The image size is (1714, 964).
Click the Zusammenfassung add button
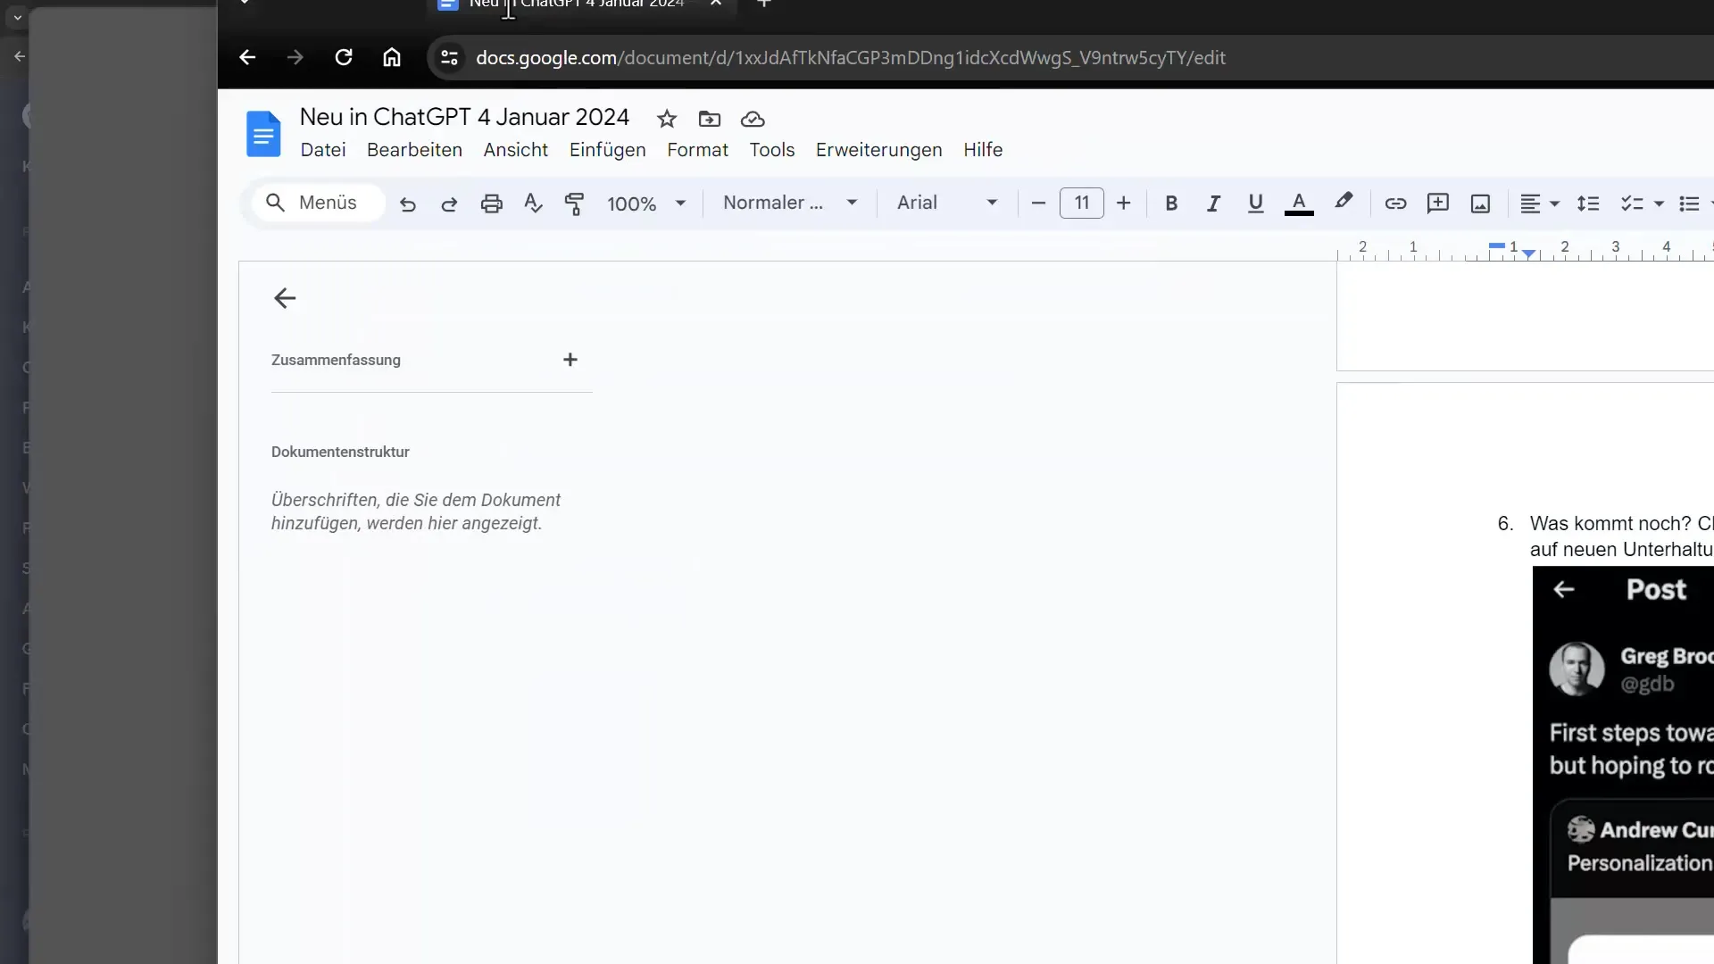coord(570,359)
